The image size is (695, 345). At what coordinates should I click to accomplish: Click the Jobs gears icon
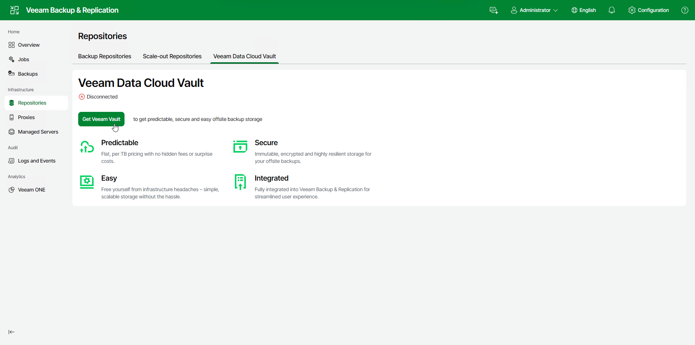12,59
